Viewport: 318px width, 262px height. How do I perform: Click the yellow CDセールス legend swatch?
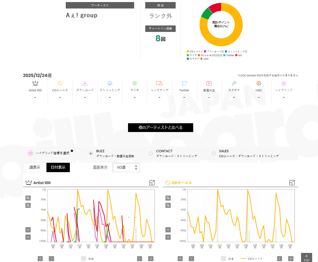[x=188, y=52]
